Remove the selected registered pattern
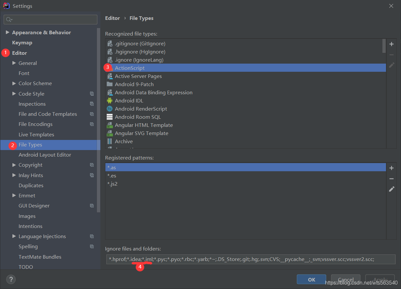 click(x=392, y=179)
